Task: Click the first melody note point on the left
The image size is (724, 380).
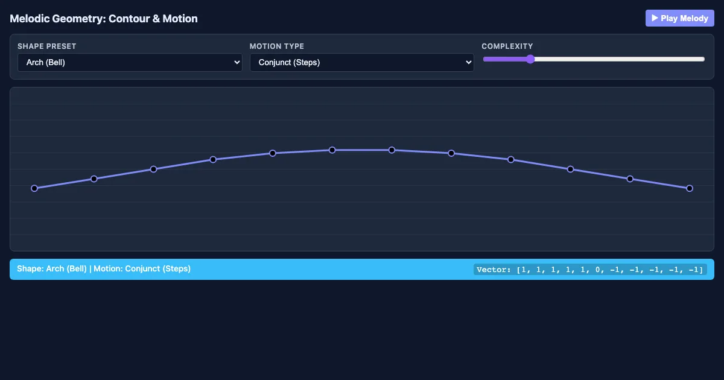Action: point(34,188)
